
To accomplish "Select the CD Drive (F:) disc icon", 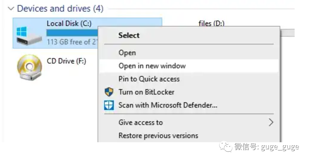I will (29, 67).
